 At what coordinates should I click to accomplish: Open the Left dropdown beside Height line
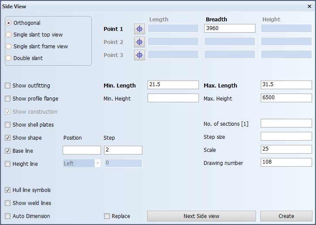[82, 163]
